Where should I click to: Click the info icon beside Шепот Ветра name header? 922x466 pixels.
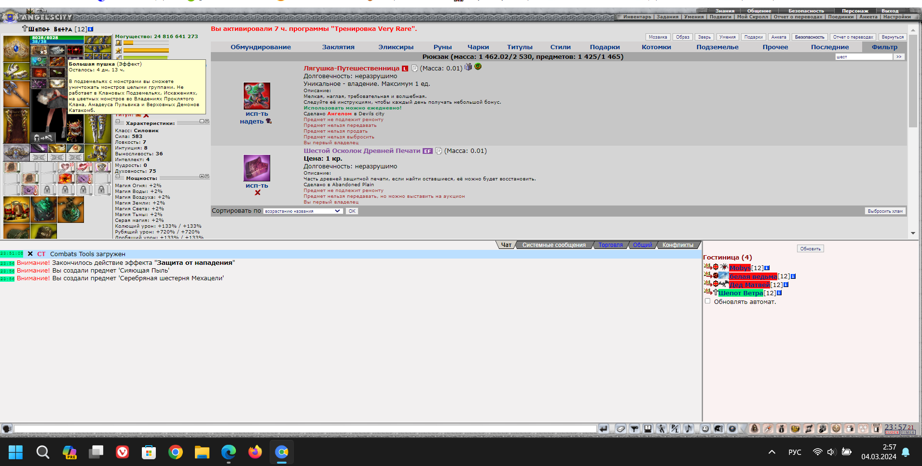pyautogui.click(x=90, y=29)
